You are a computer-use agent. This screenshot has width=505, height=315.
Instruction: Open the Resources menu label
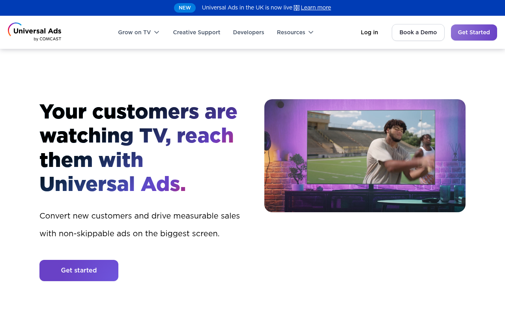[x=291, y=32]
